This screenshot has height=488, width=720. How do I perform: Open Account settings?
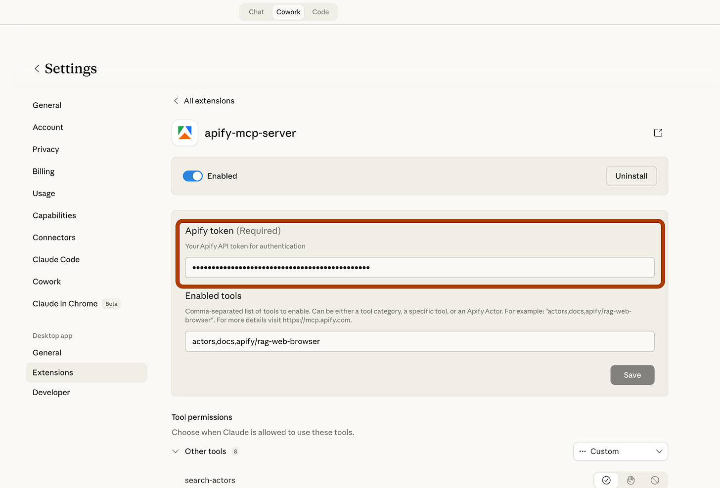(48, 127)
